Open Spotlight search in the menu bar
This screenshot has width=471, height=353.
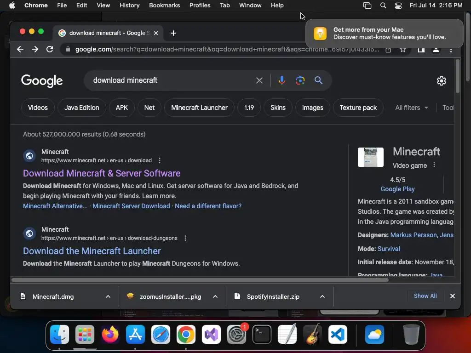(x=383, y=6)
